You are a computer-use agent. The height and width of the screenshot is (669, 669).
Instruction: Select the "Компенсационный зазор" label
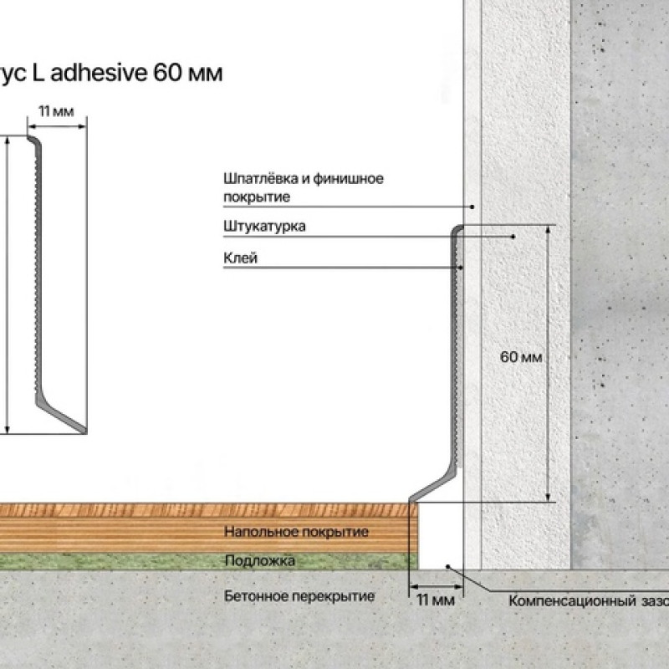[x=587, y=601]
